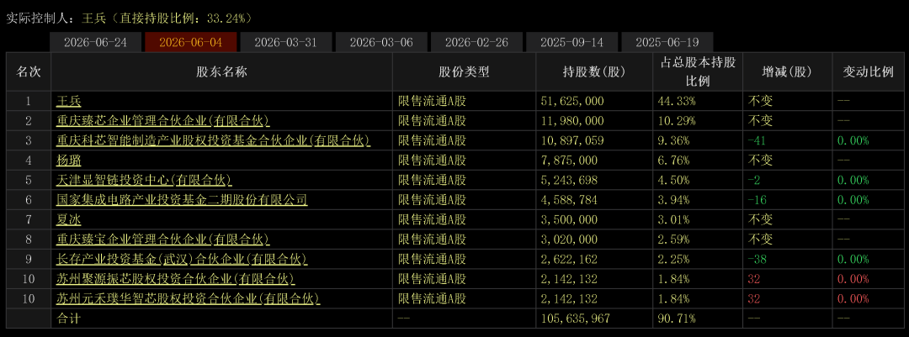Click the 合计 total row label
This screenshot has width=909, height=337.
[x=68, y=318]
